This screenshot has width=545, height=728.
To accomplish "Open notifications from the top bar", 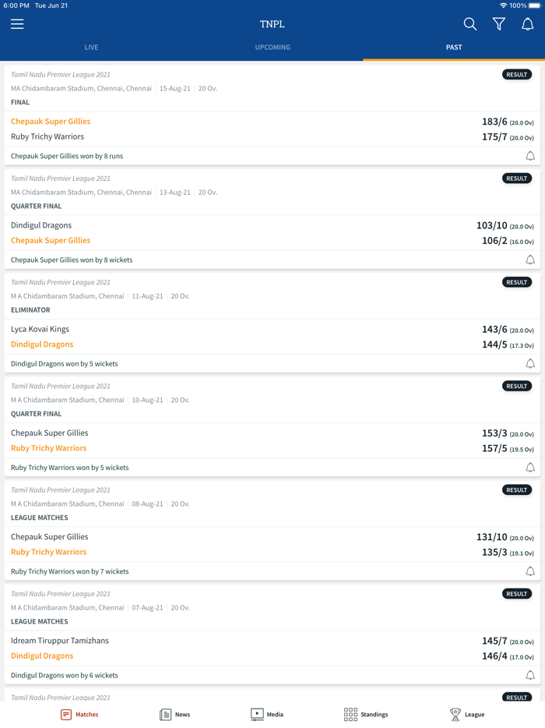I will pyautogui.click(x=528, y=24).
